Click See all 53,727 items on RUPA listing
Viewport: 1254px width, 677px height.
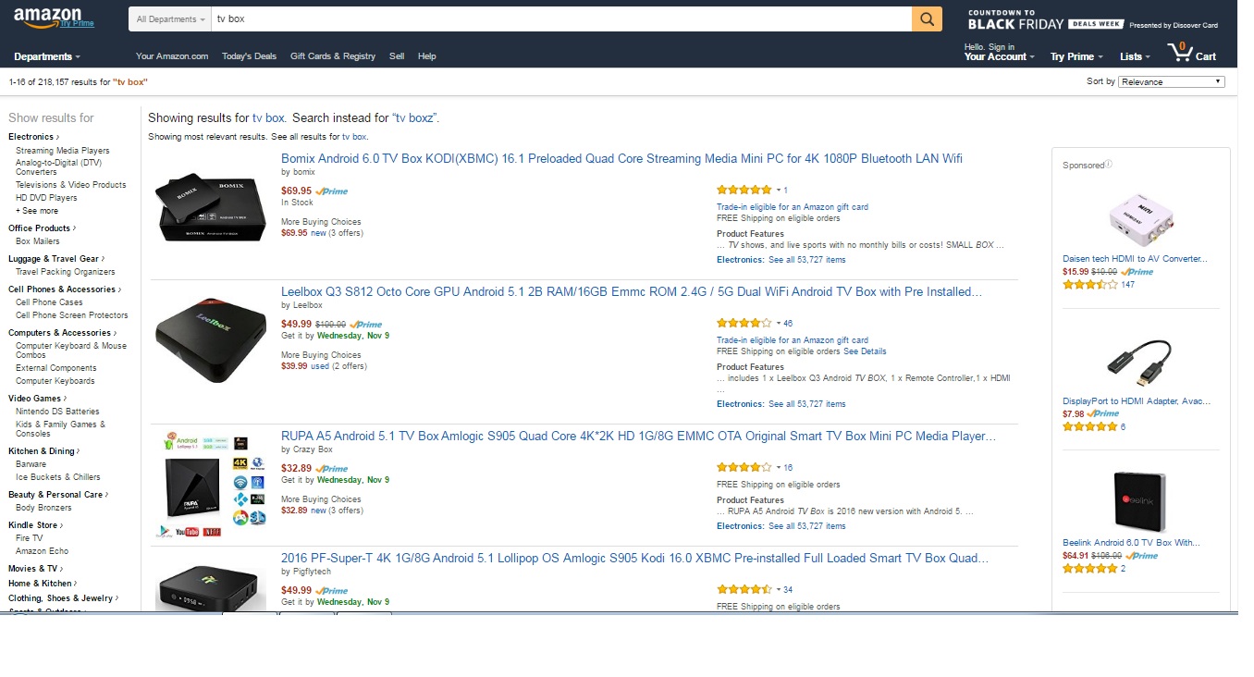click(807, 526)
